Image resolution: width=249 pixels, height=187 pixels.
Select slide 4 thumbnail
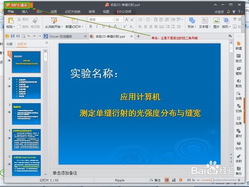[x=26, y=140]
